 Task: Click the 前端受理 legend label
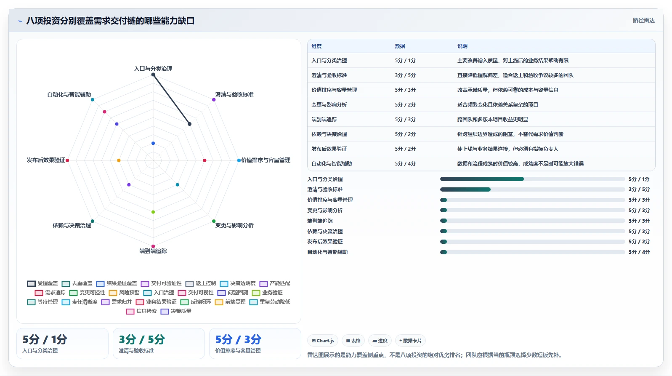point(235,302)
